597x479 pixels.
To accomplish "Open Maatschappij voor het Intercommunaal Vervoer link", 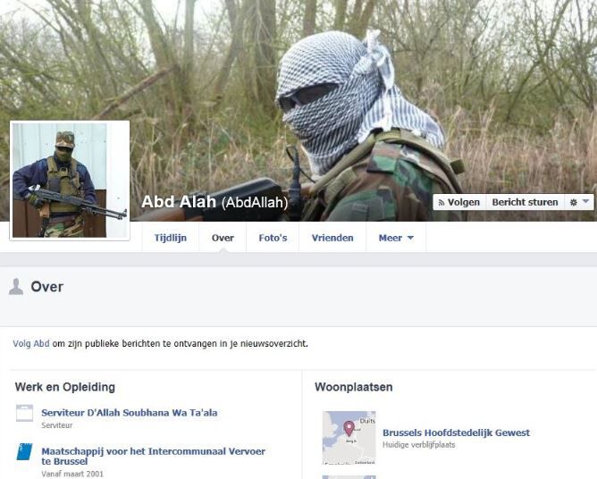I will [x=154, y=456].
